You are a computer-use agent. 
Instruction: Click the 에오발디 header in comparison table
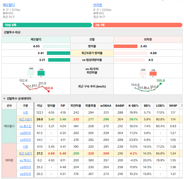tap(36, 39)
